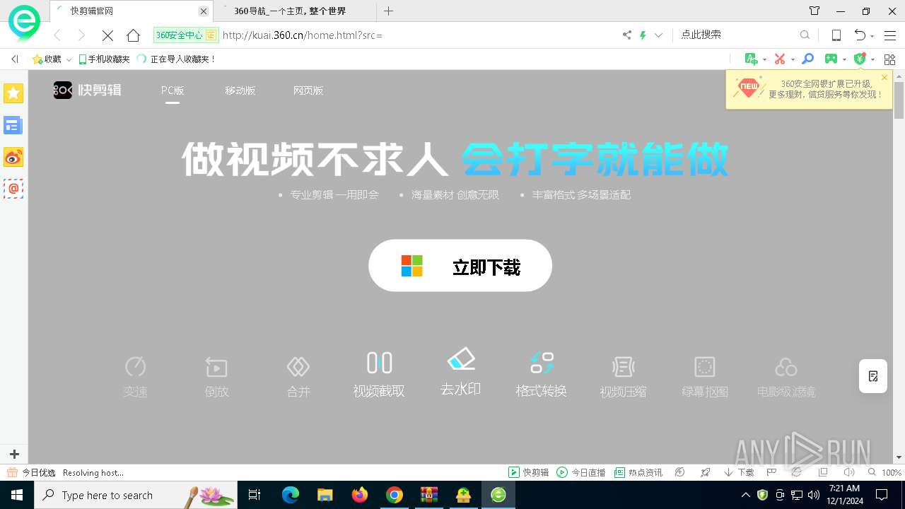Click the translate extension icon
Viewport: 905px width, 509px height.
coord(752,59)
